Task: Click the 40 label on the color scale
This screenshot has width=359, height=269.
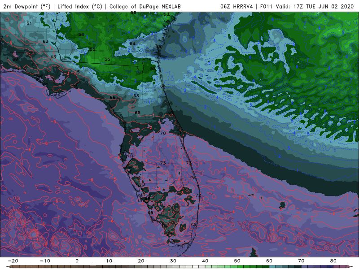Action: [x=205, y=261]
